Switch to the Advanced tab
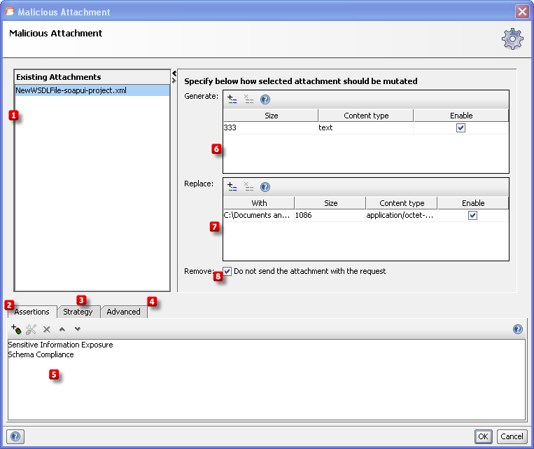This screenshot has height=449, width=534. pyautogui.click(x=124, y=312)
